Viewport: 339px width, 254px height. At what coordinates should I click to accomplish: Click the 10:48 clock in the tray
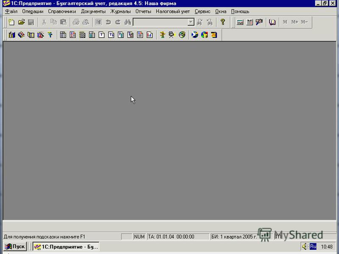[x=327, y=247]
